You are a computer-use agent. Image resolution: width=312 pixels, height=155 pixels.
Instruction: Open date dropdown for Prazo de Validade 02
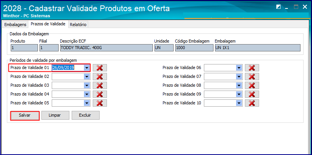[87, 76]
